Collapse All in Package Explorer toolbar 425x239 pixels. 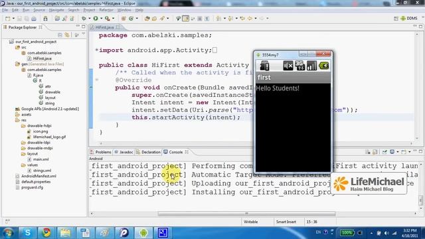(60, 35)
